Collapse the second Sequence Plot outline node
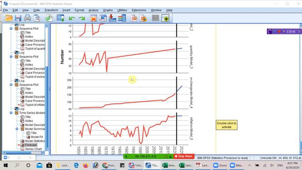This screenshot has width=302, height=170. [11, 57]
